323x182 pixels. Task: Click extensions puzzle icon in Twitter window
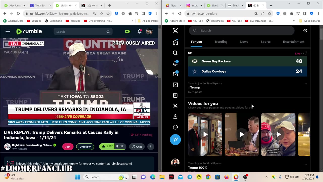tap(291, 14)
